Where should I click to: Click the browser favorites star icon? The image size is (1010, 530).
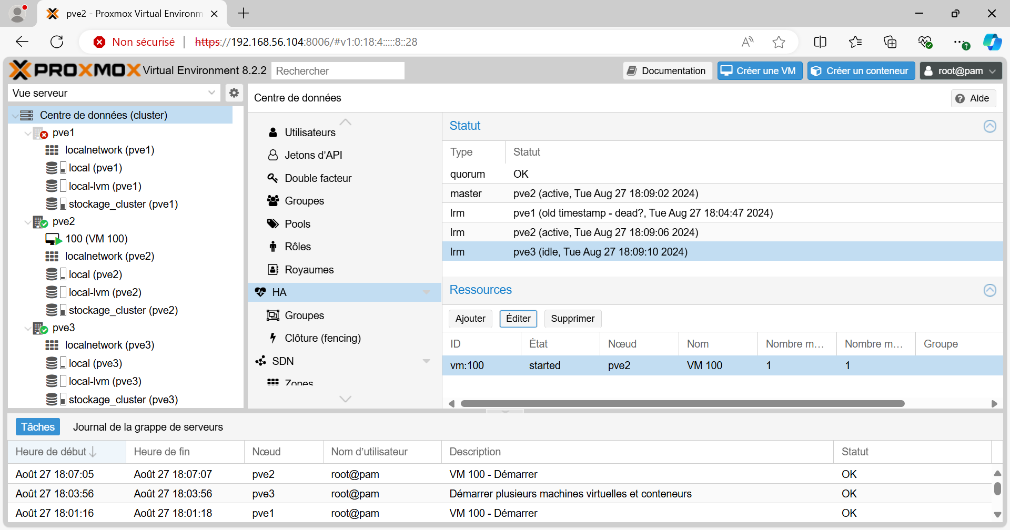[x=779, y=42]
